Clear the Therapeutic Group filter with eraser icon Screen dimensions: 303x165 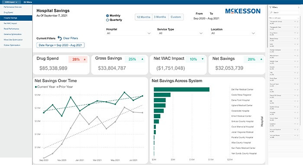pyautogui.click(x=298, y=22)
